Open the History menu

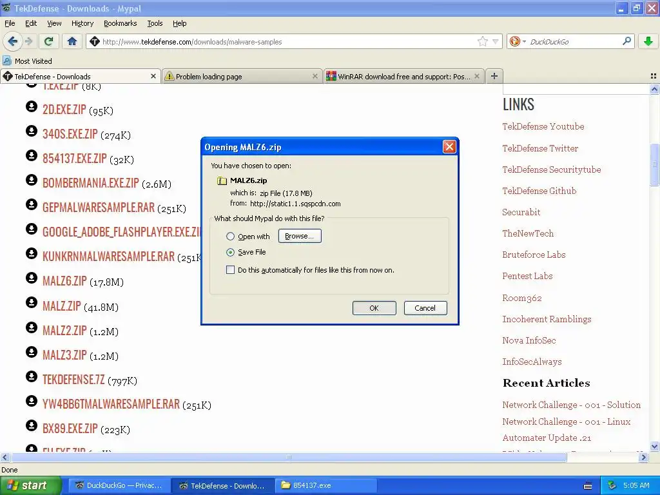[82, 23]
